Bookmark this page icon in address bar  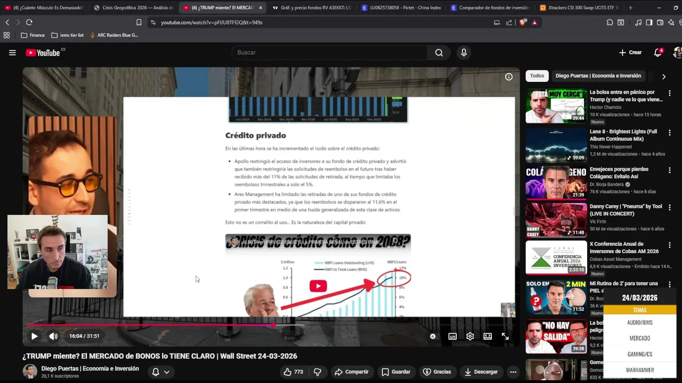[139, 22]
